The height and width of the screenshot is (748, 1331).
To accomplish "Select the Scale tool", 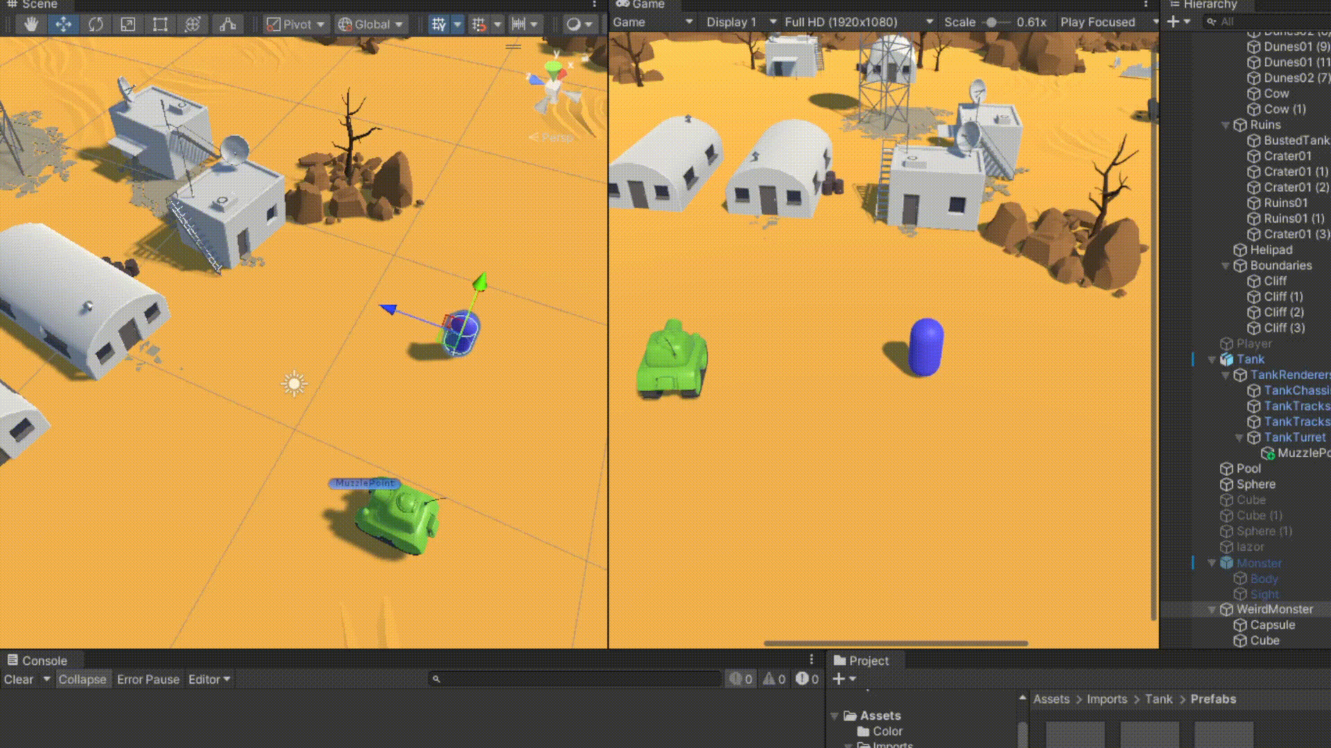I will tap(128, 25).
